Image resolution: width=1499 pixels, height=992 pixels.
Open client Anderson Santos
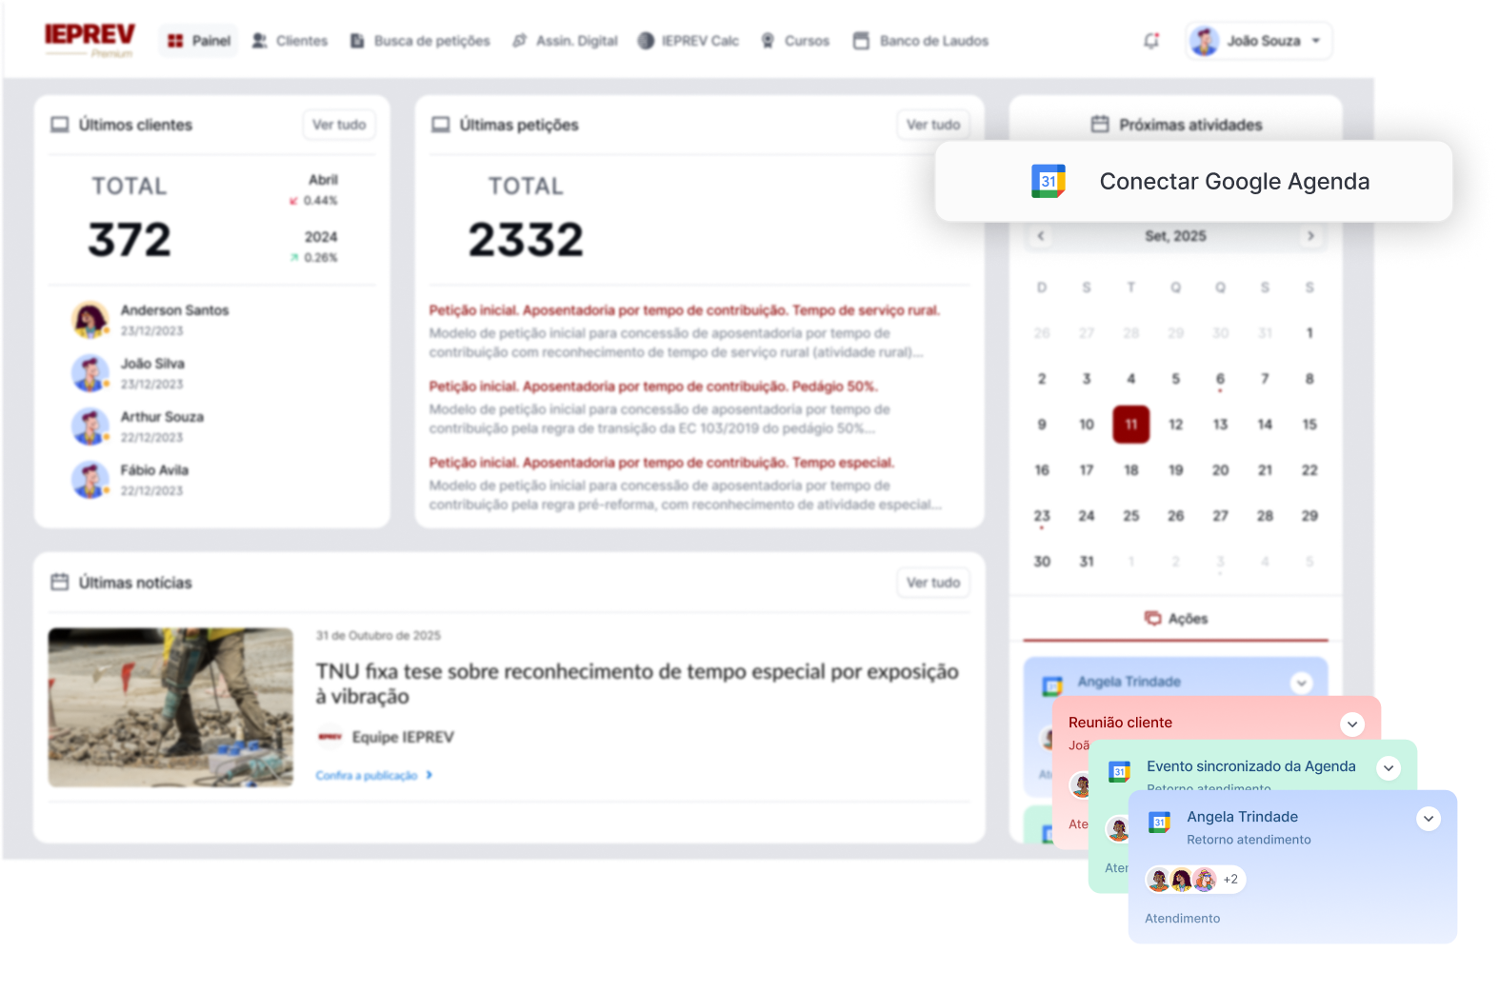coord(174,310)
